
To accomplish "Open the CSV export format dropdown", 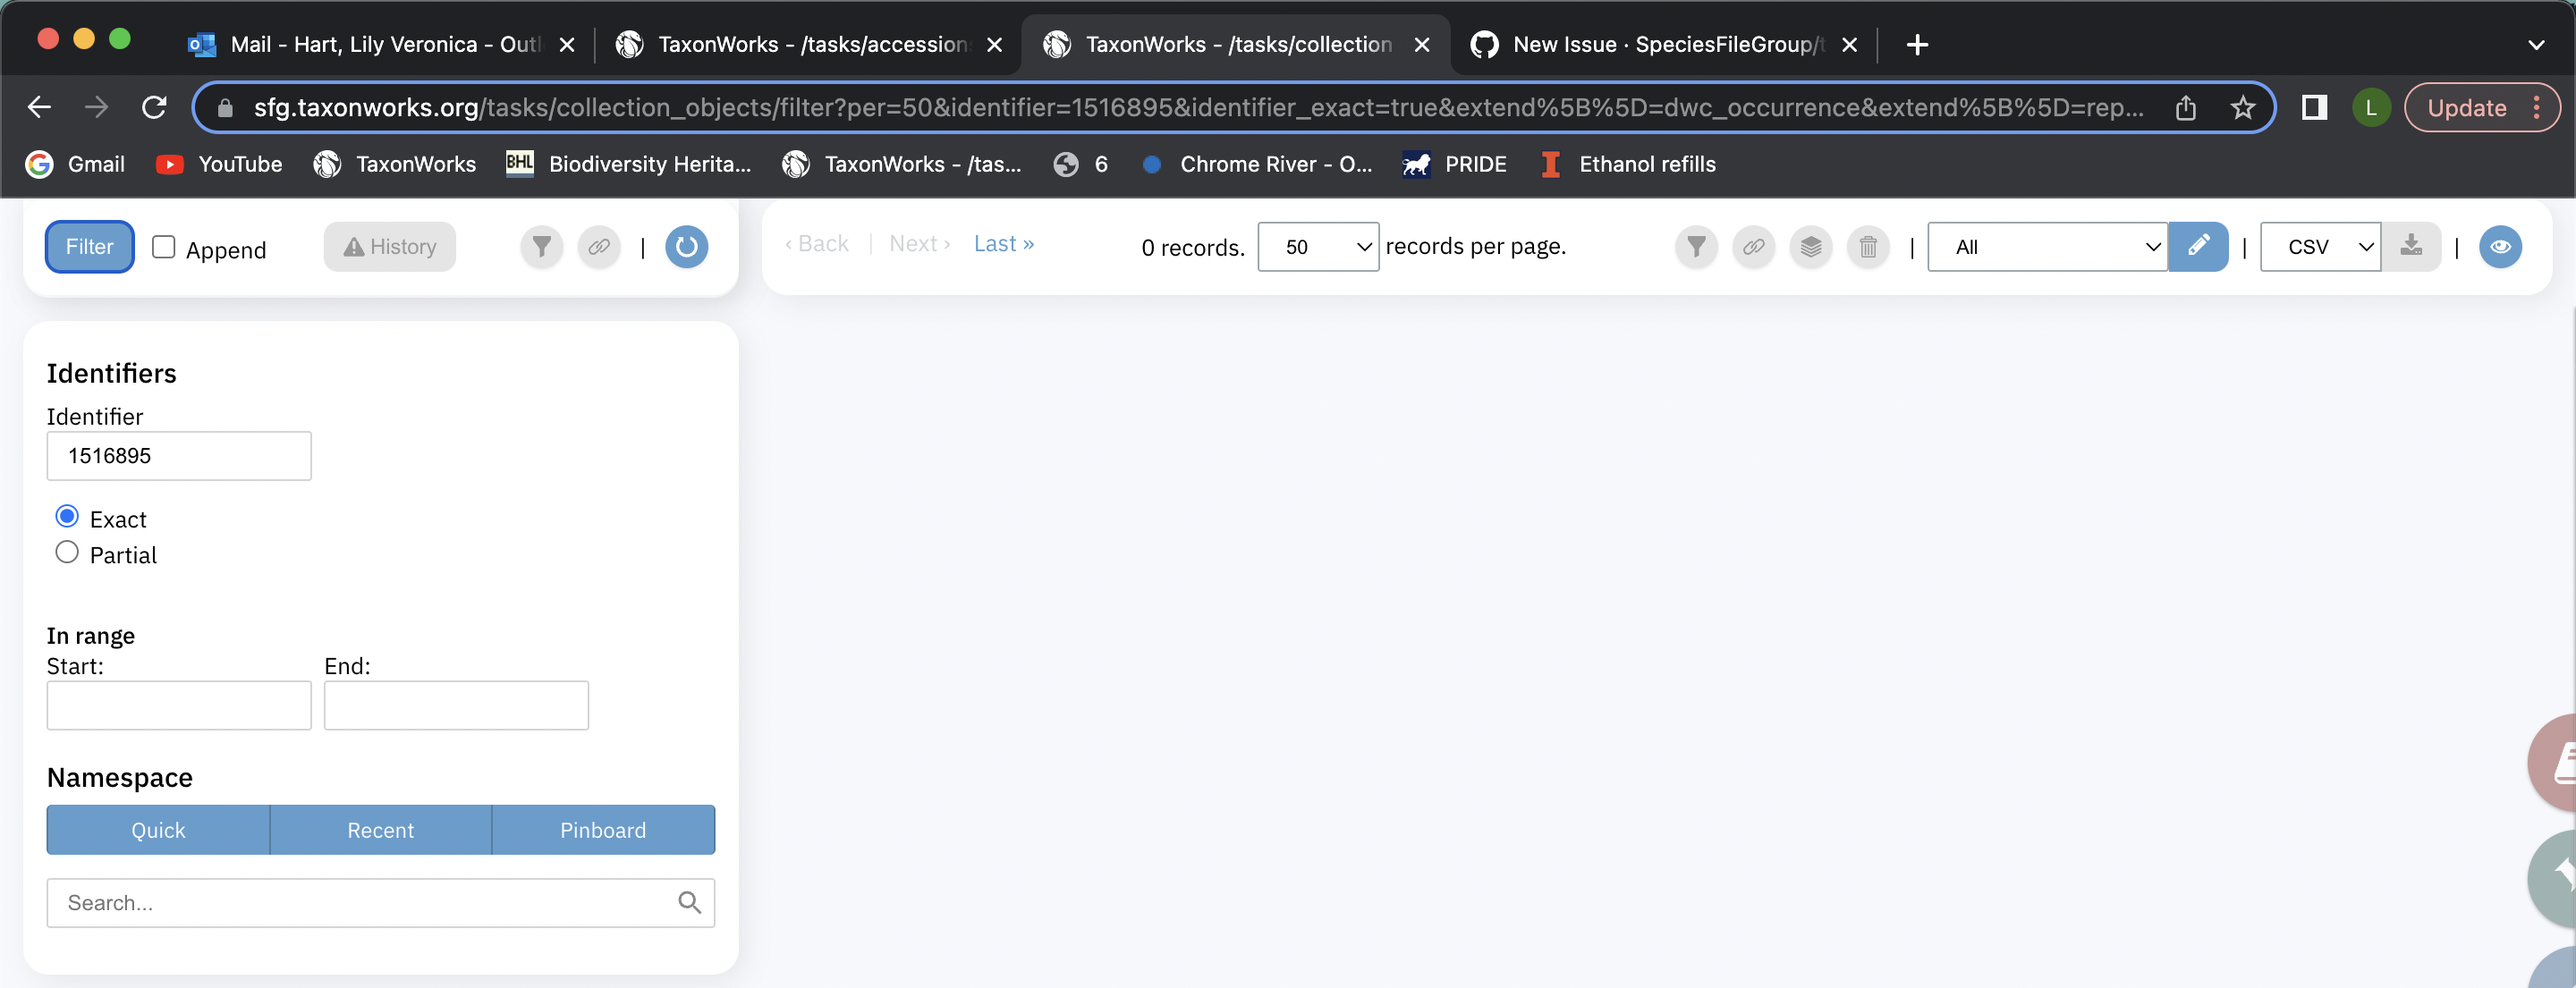I will (2319, 246).
